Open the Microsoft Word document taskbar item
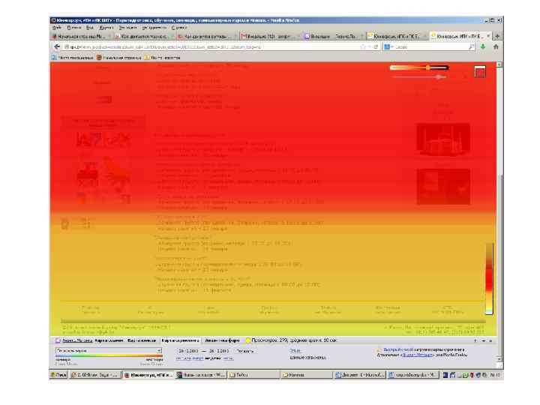 click(360, 375)
